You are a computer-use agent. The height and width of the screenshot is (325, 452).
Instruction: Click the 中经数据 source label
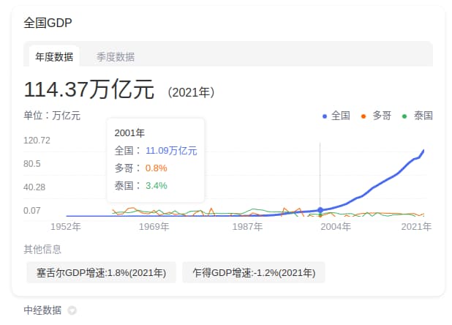[42, 310]
